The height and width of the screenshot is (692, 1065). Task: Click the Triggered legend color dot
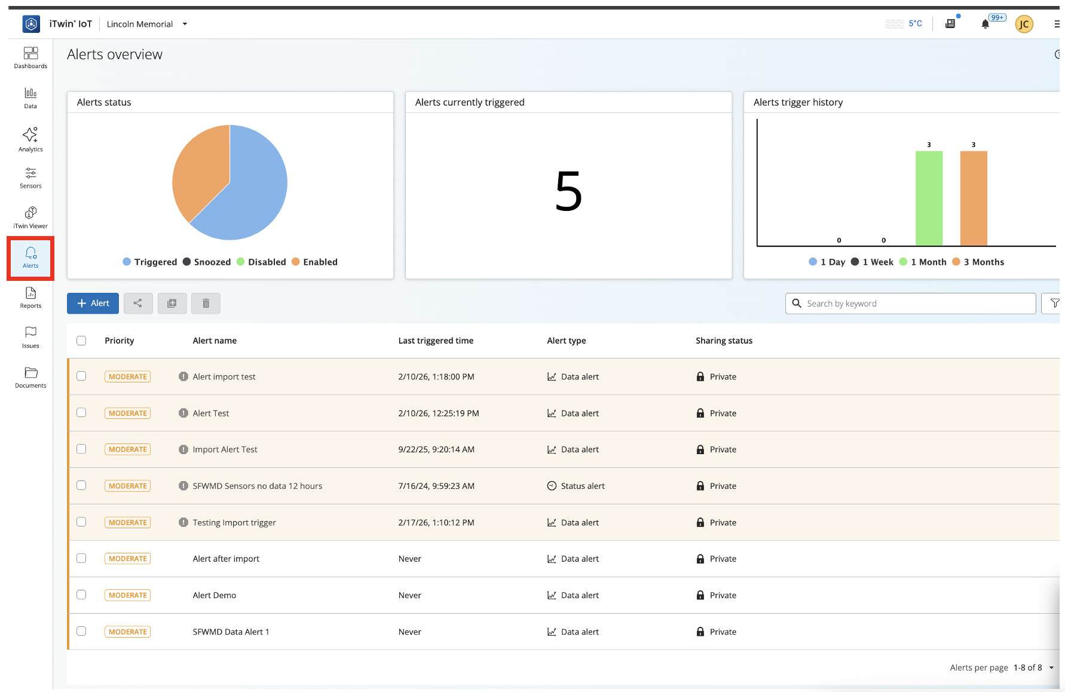(127, 262)
